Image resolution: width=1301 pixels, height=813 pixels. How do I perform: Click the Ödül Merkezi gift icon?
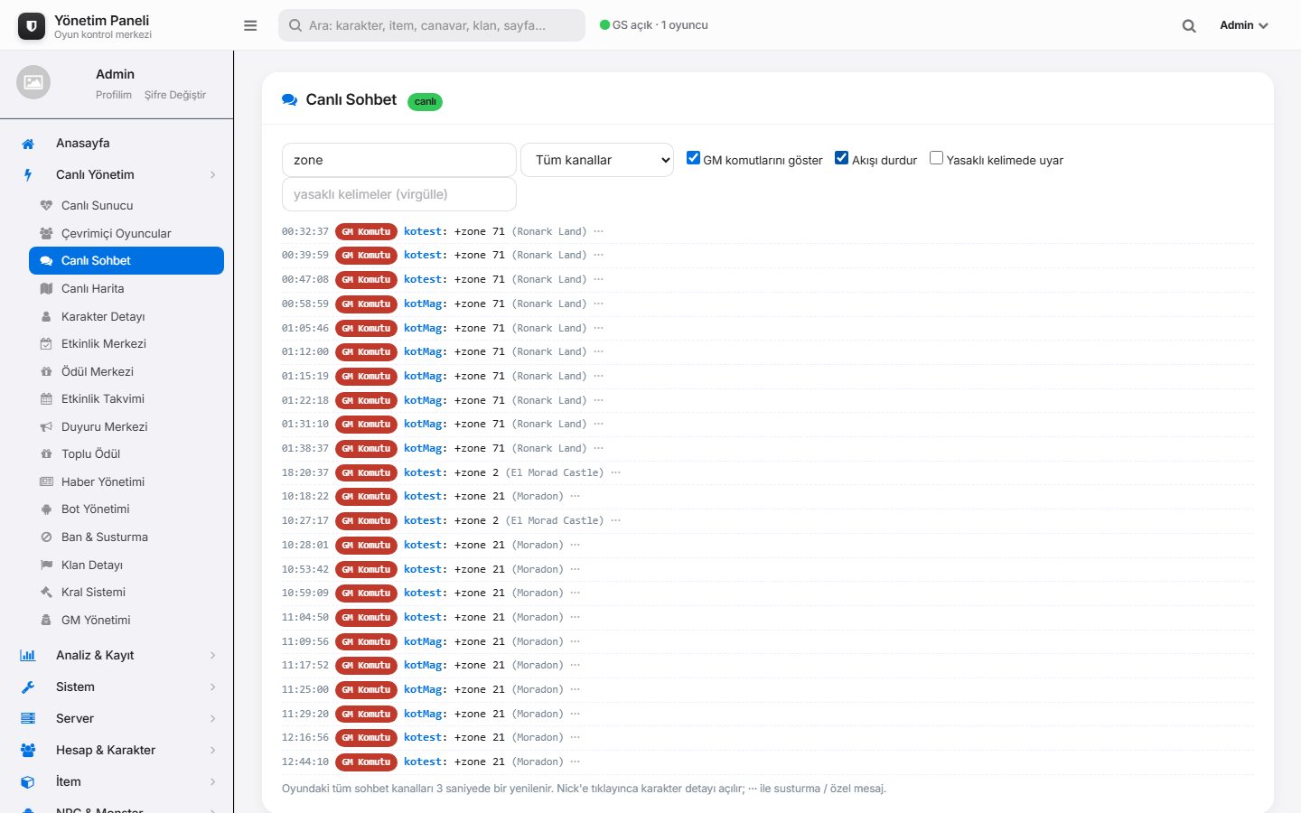point(46,371)
